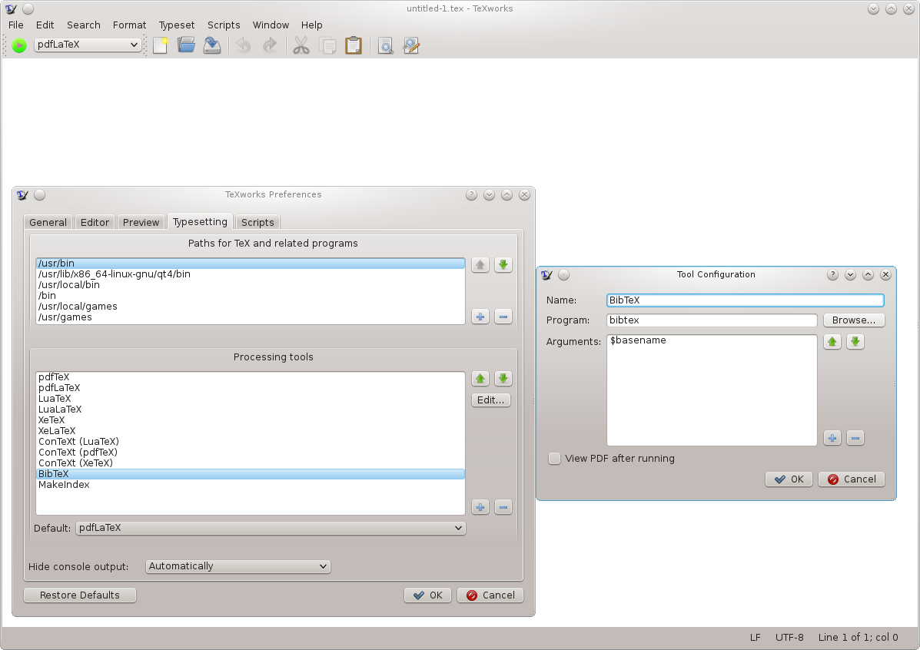Redo the last edit in toolbar
This screenshot has width=920, height=650.
pyautogui.click(x=269, y=45)
